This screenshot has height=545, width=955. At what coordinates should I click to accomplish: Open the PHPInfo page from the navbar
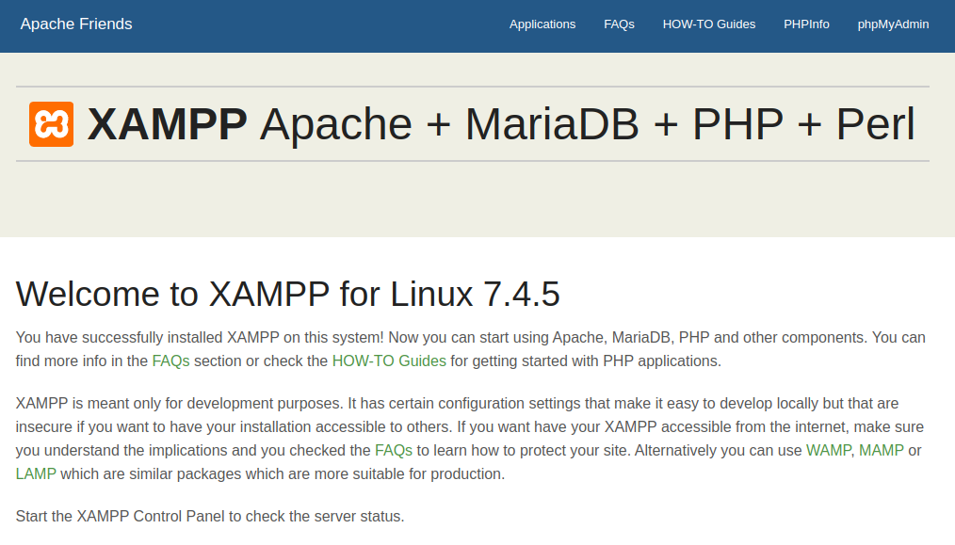point(806,24)
